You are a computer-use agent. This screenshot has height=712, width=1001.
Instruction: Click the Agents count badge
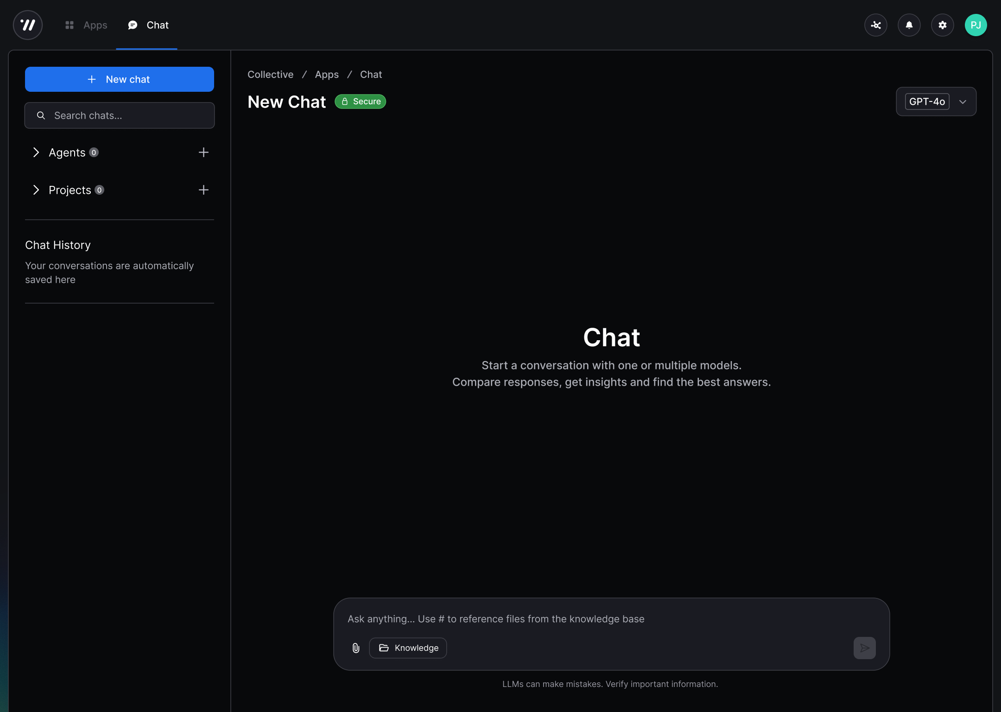pyautogui.click(x=94, y=153)
